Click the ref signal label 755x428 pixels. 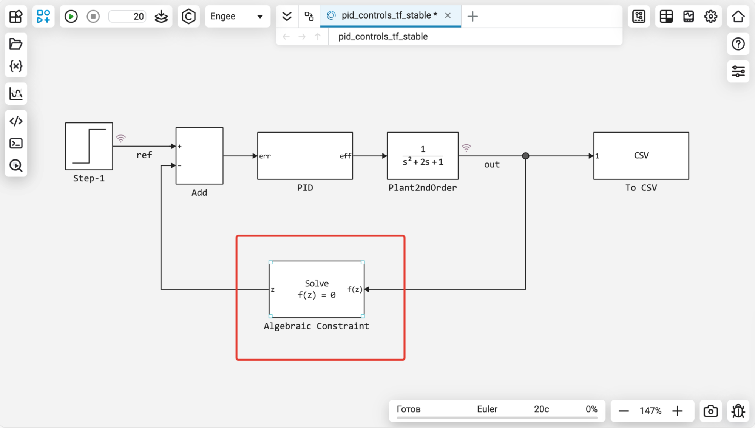(x=144, y=155)
